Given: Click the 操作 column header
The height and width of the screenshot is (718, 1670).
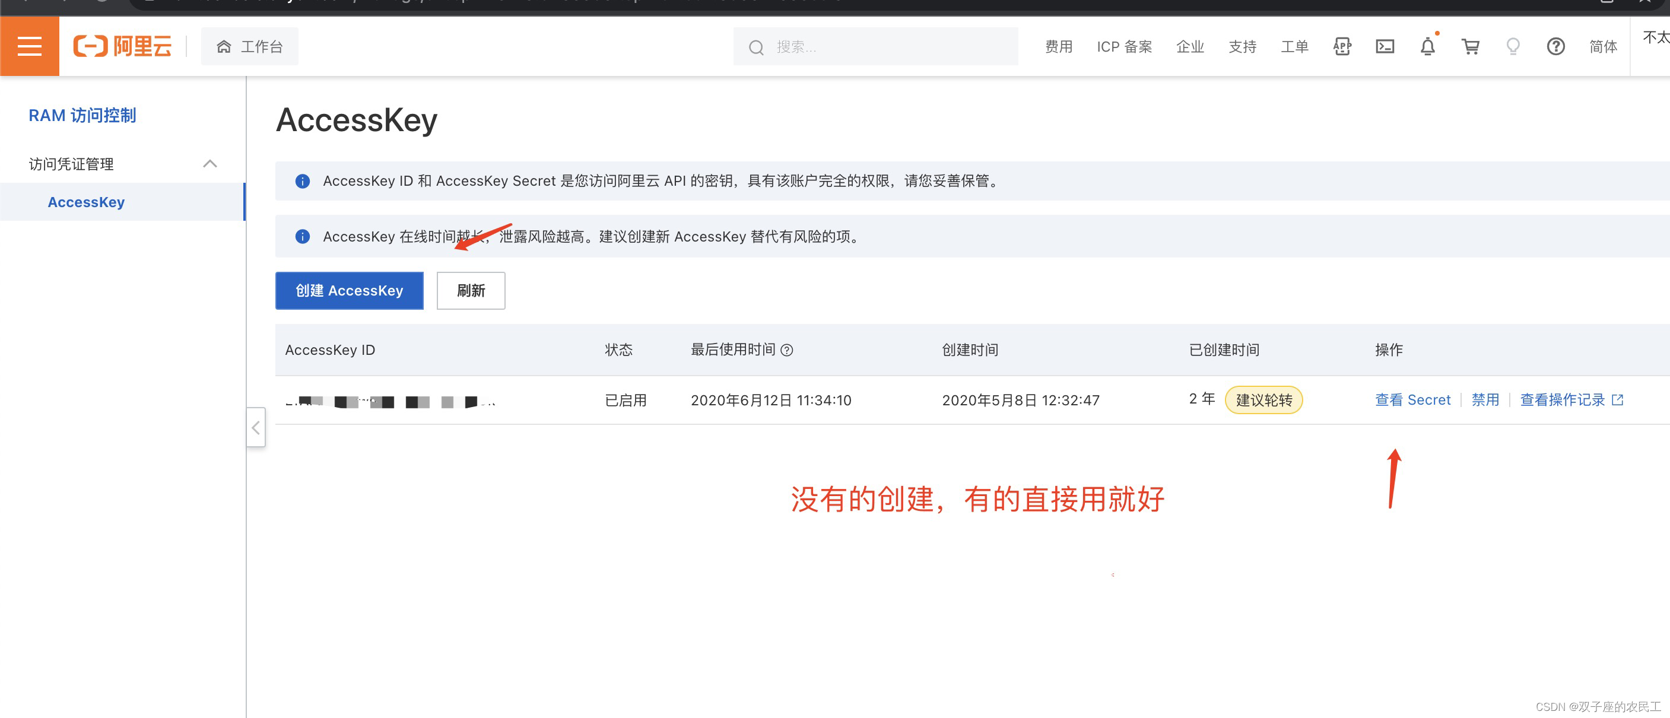Looking at the screenshot, I should (1389, 350).
